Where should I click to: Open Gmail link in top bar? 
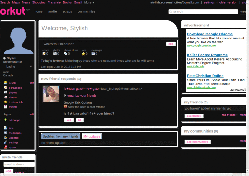[x=78, y=2]
